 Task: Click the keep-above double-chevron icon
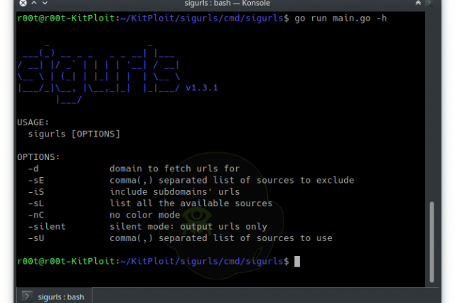point(418,3)
